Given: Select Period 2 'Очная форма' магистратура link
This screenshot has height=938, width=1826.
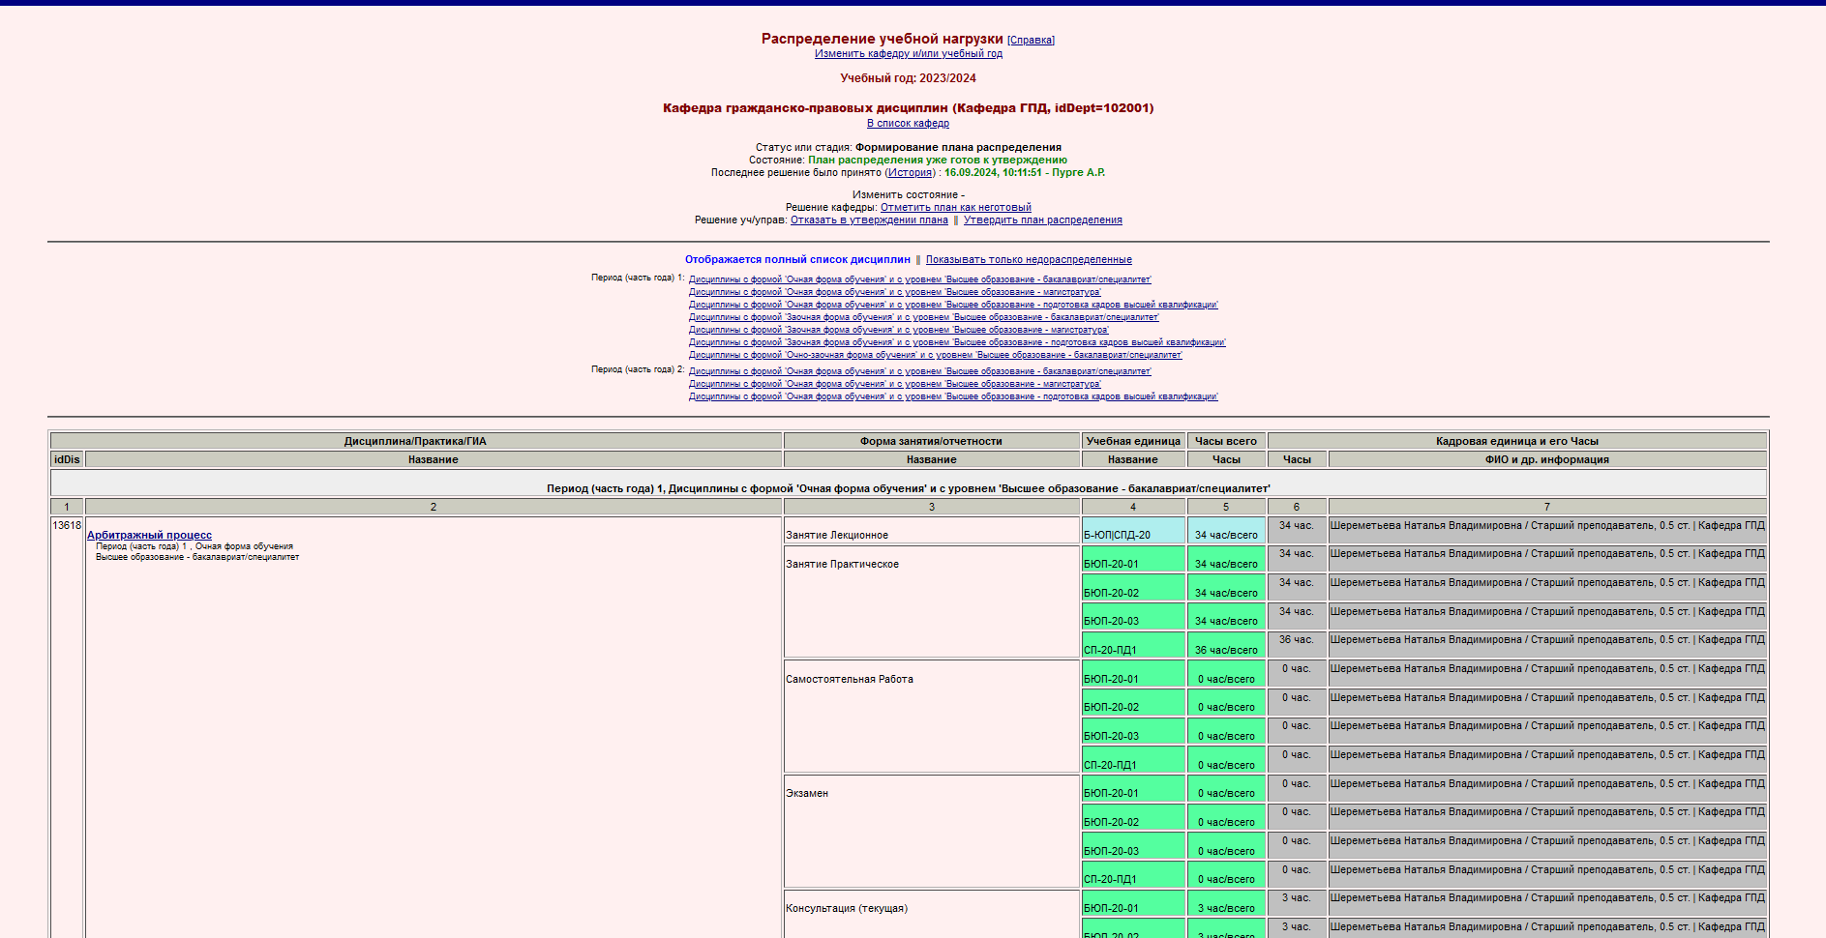Looking at the screenshot, I should pos(894,384).
